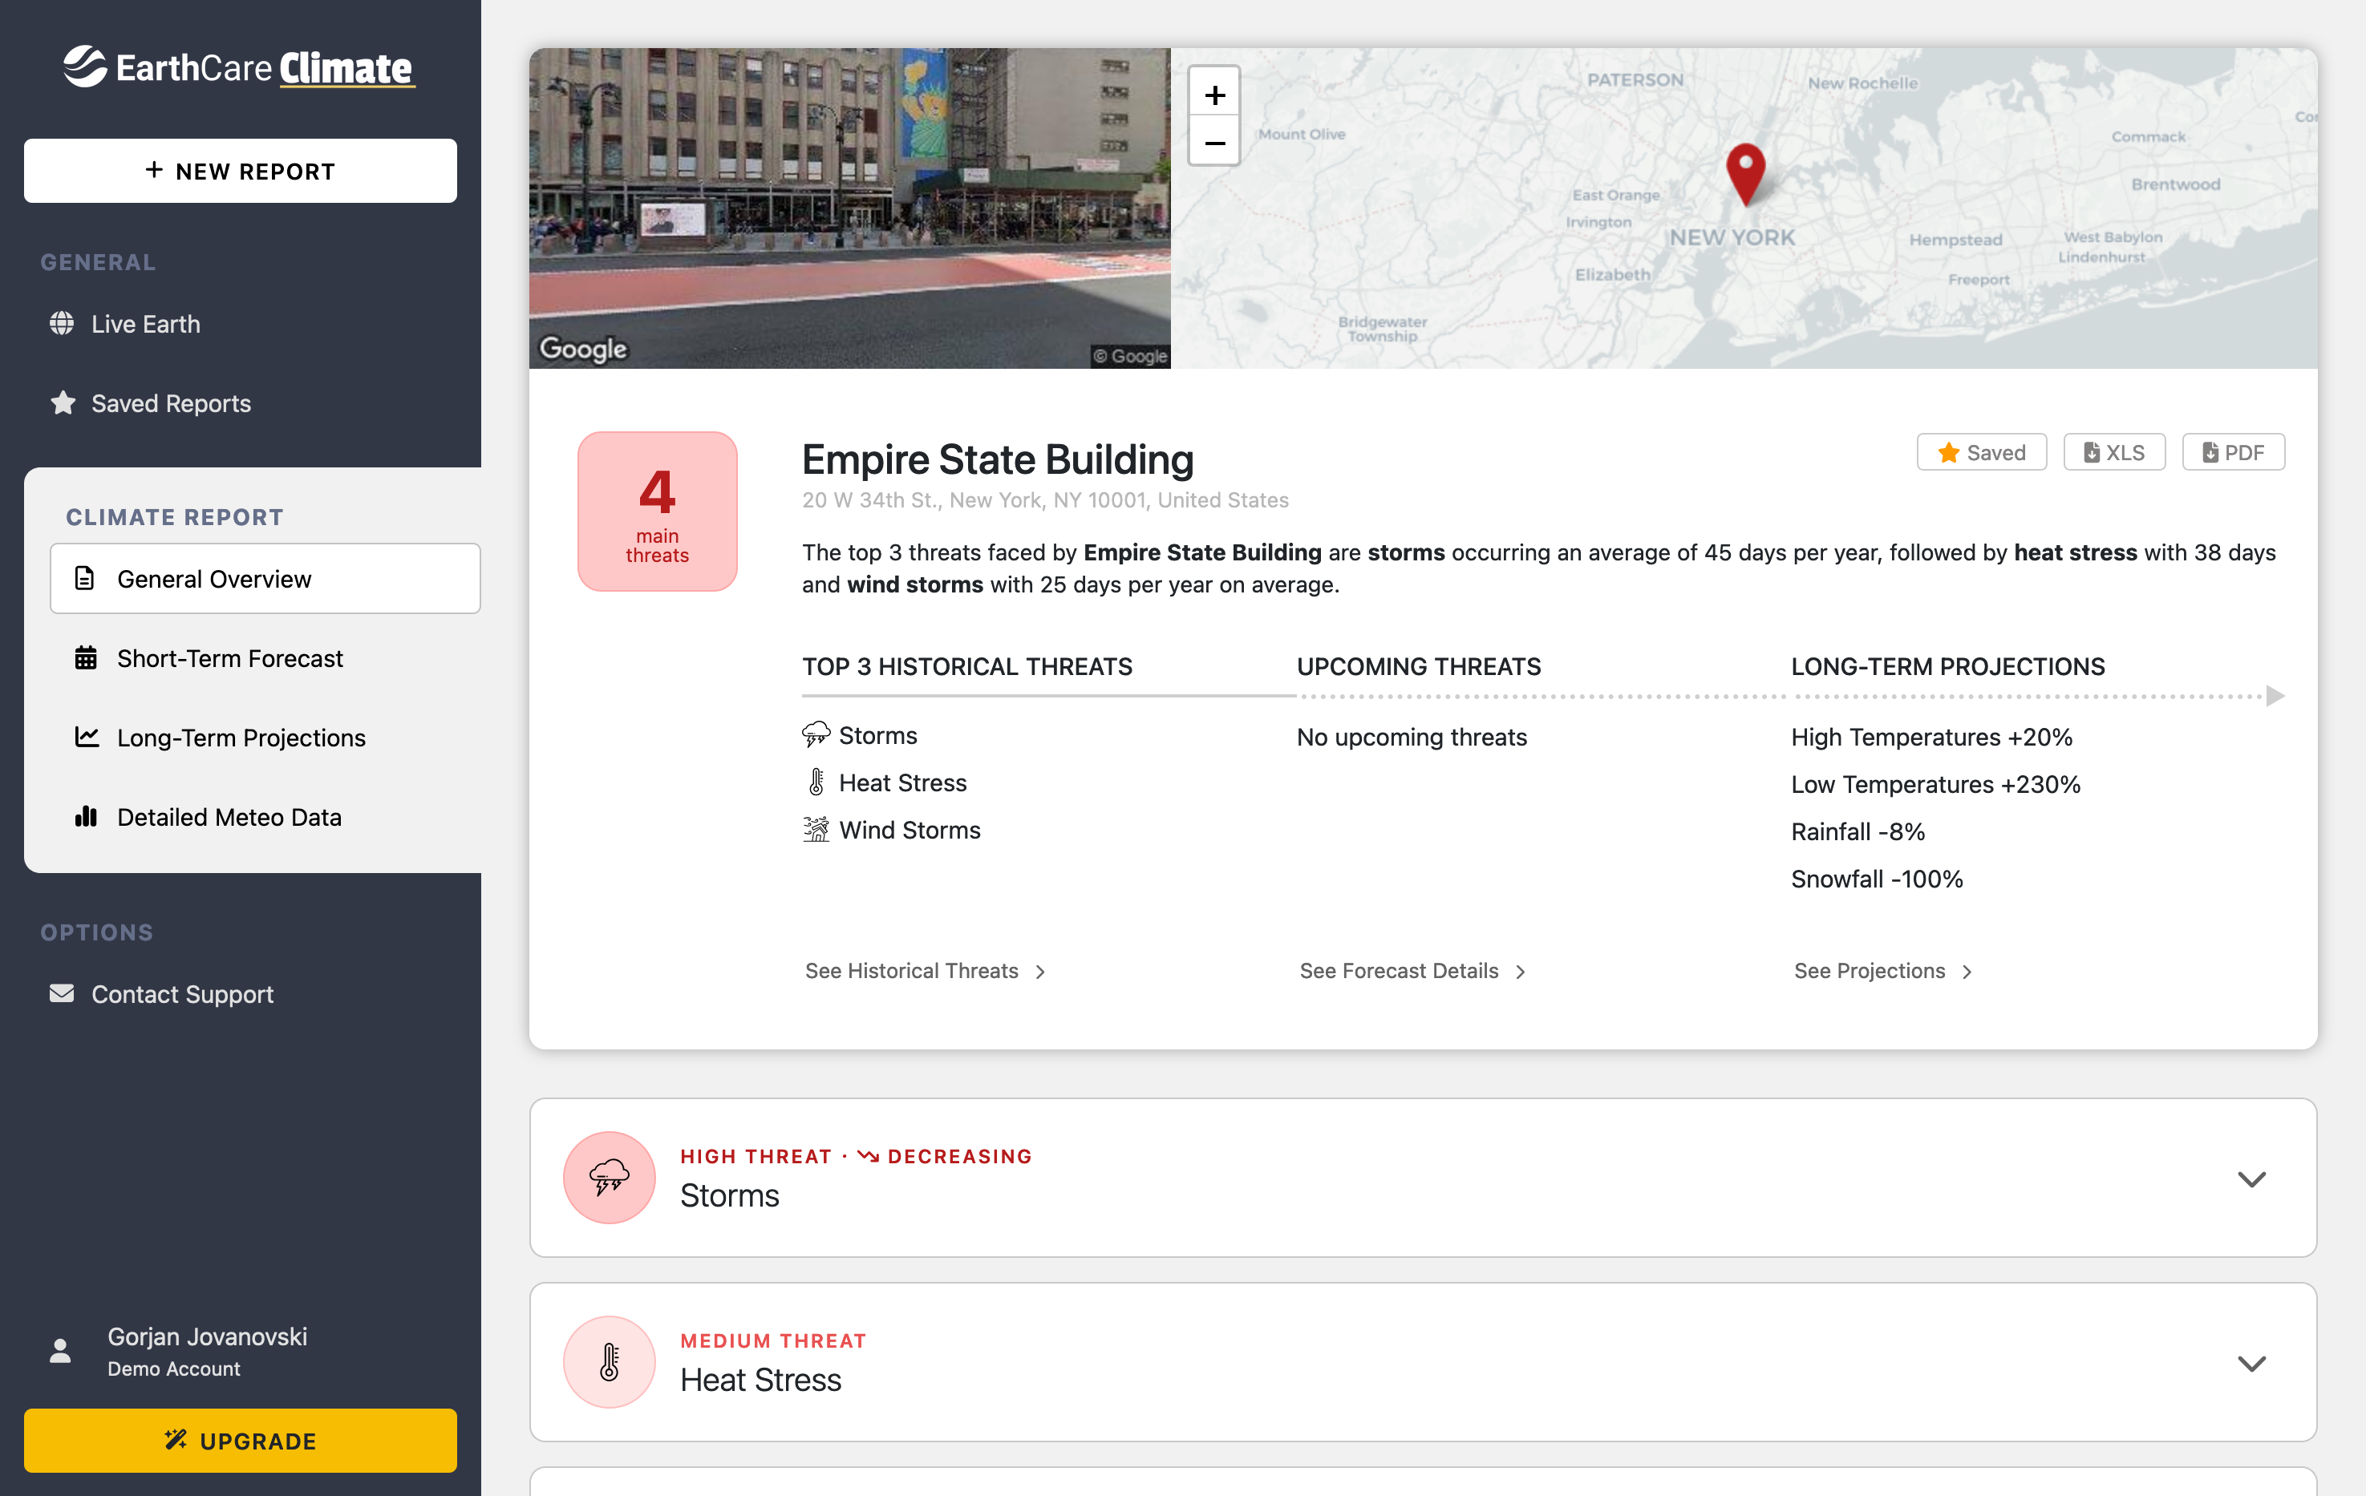
Task: Click the calendar icon for Short-Term Forecast
Action: (x=87, y=657)
